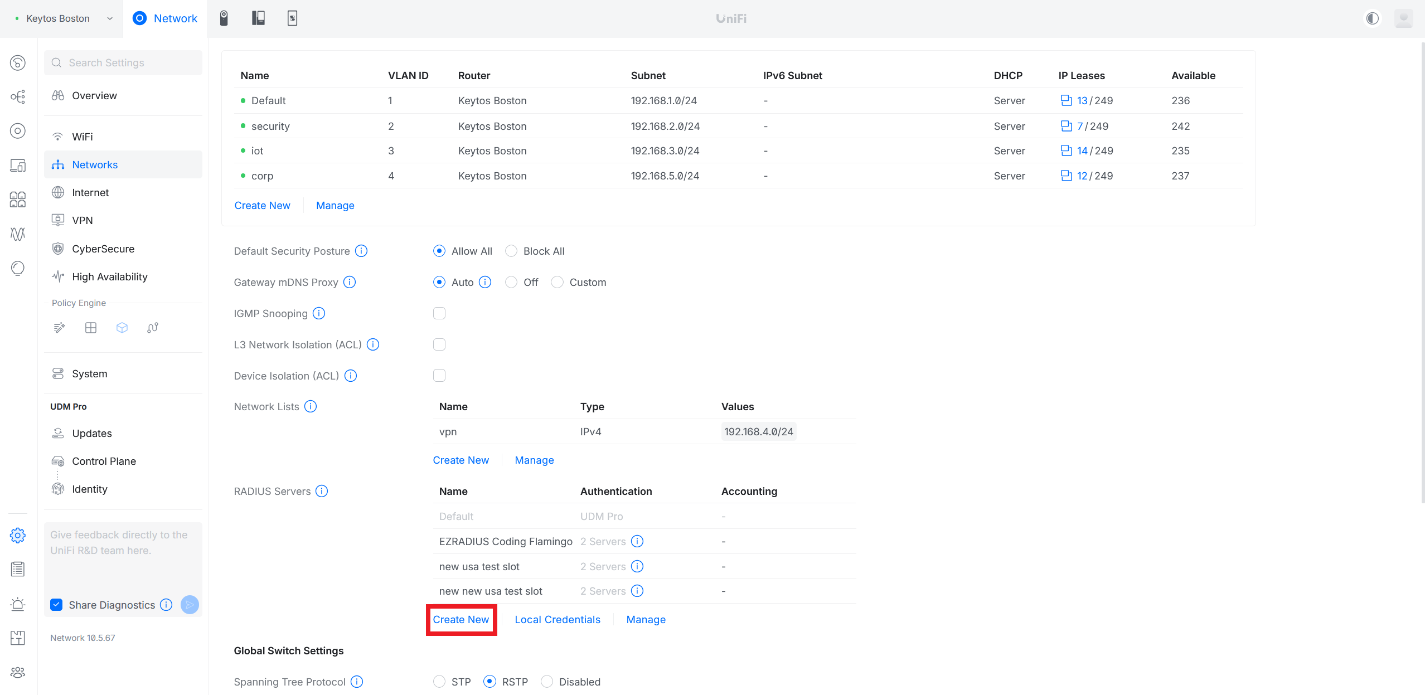Open the CyberSecure settings section
The width and height of the screenshot is (1425, 695).
(123, 249)
